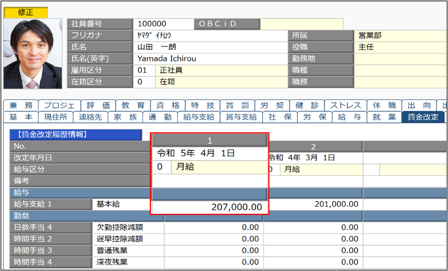Click the 正社員 employment type value
Image resolution: width=448 pixels, height=271 pixels.
point(222,70)
